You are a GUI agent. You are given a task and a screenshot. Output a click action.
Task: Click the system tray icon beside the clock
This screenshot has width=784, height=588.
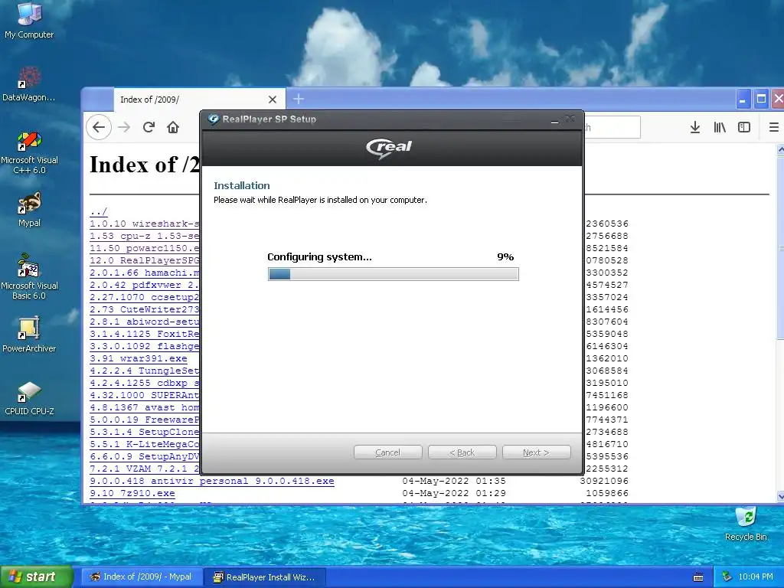pos(727,577)
